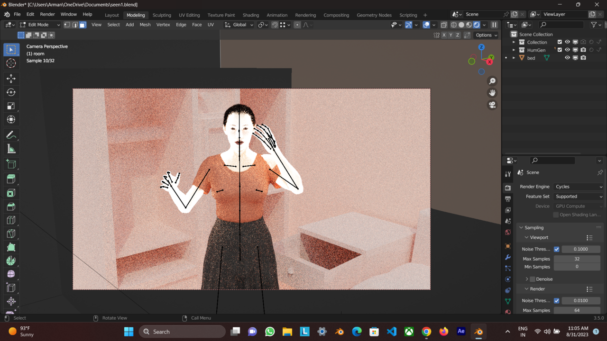Hide the bed object in viewport
Screen dimensions: 607x341
pyautogui.click(x=568, y=57)
